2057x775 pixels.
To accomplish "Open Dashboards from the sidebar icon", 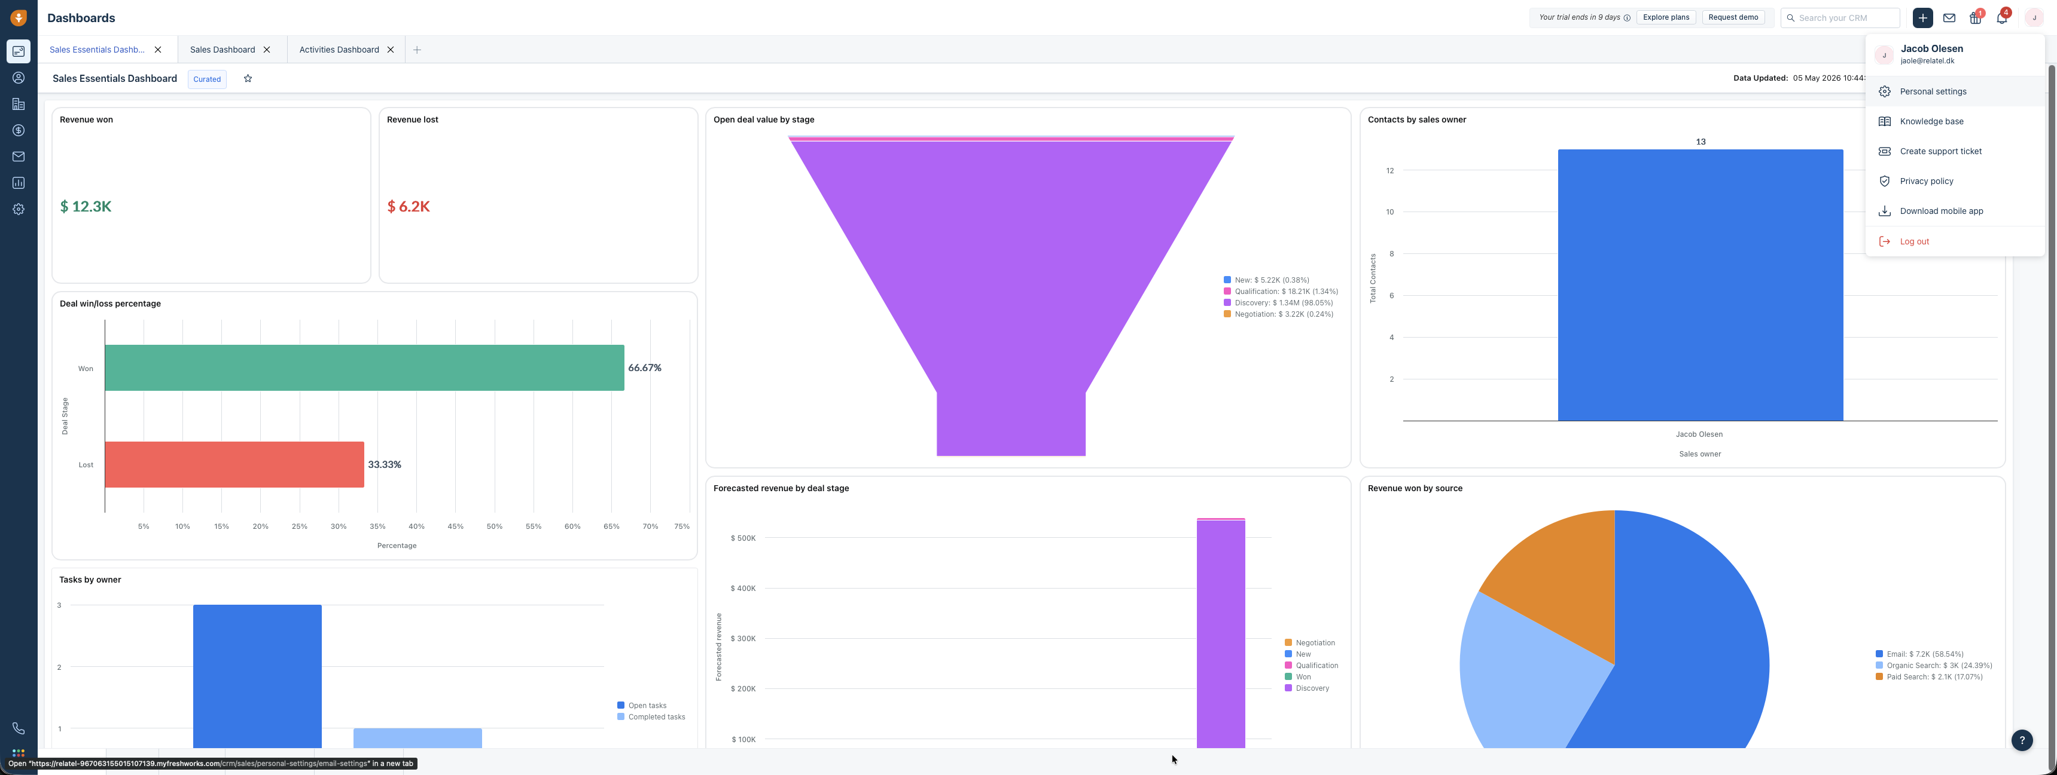I will [x=19, y=52].
